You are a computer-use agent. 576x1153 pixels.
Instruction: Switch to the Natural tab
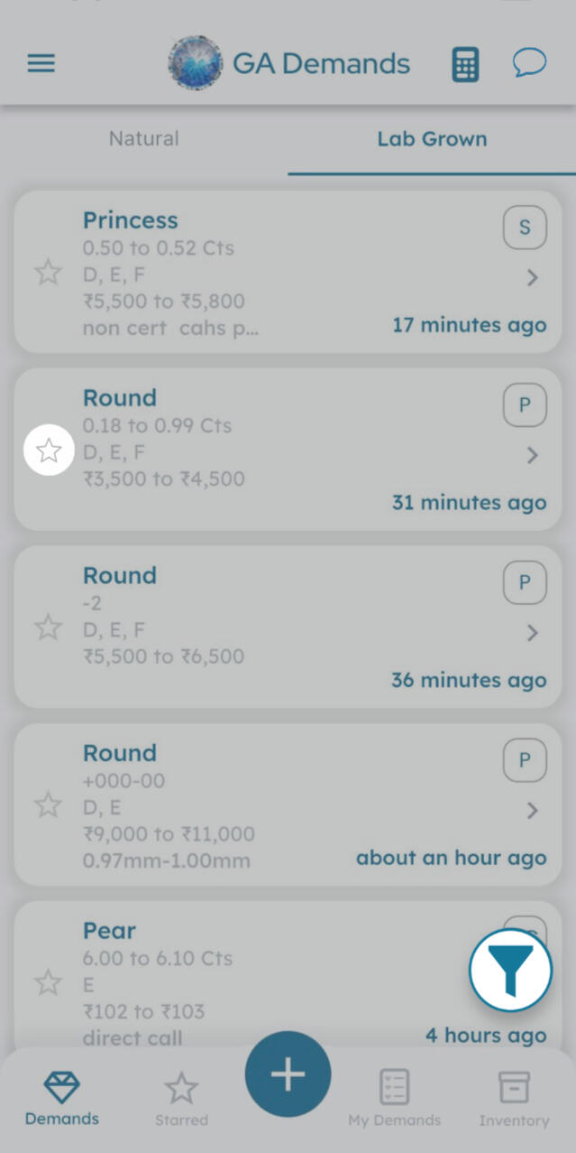[x=143, y=138]
